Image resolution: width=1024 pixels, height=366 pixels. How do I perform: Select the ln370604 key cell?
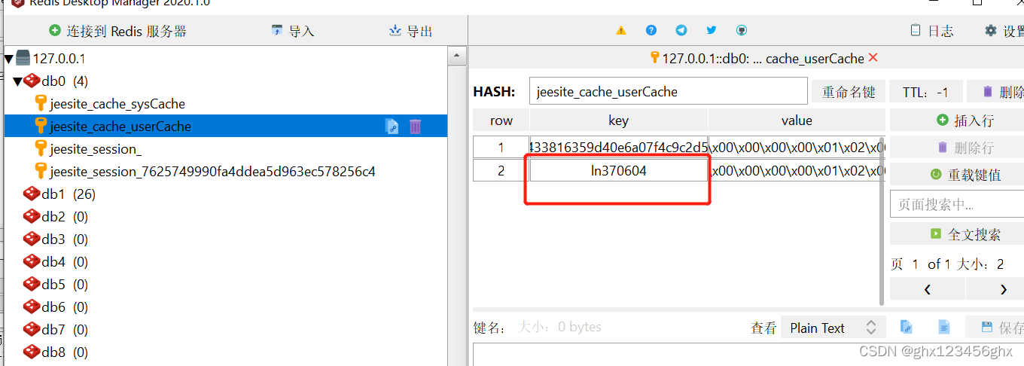coord(618,170)
